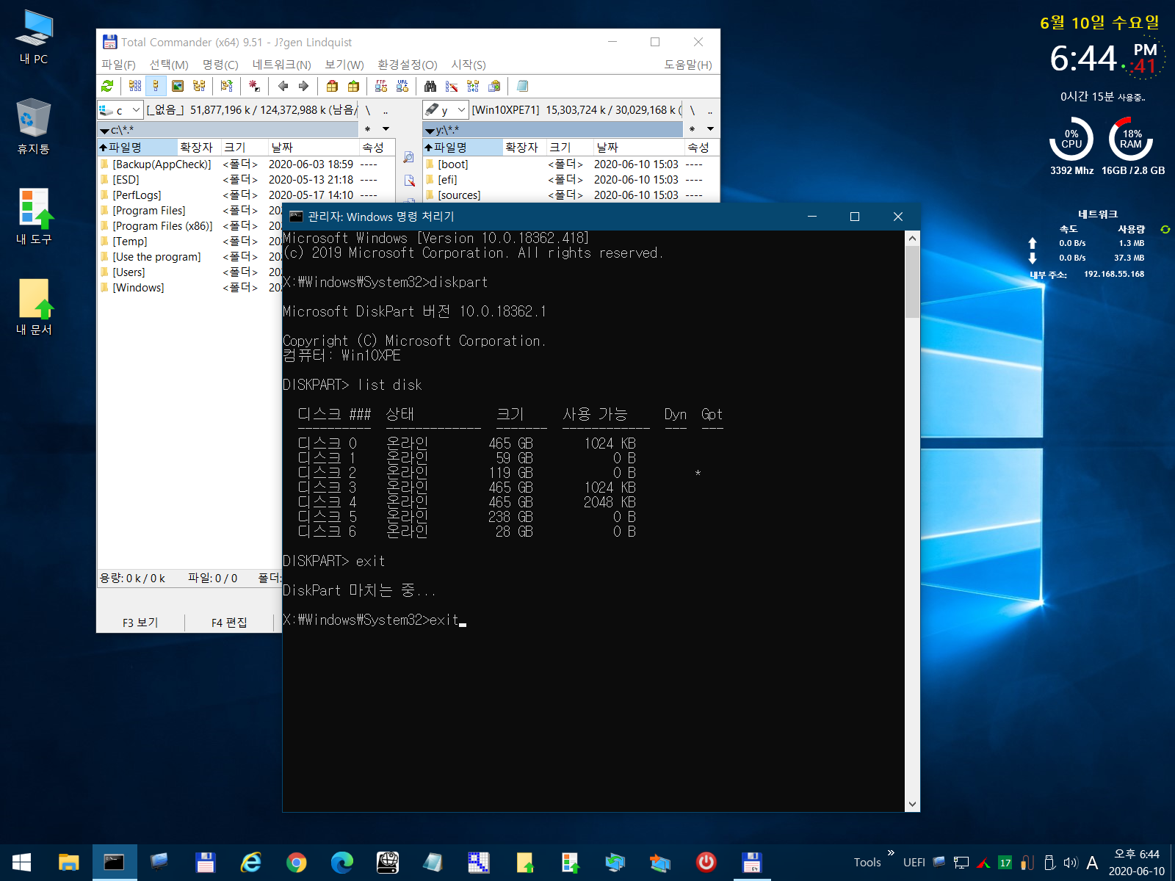Sort left panel by 날짜 column
The image size is (1175, 881).
[312, 148]
